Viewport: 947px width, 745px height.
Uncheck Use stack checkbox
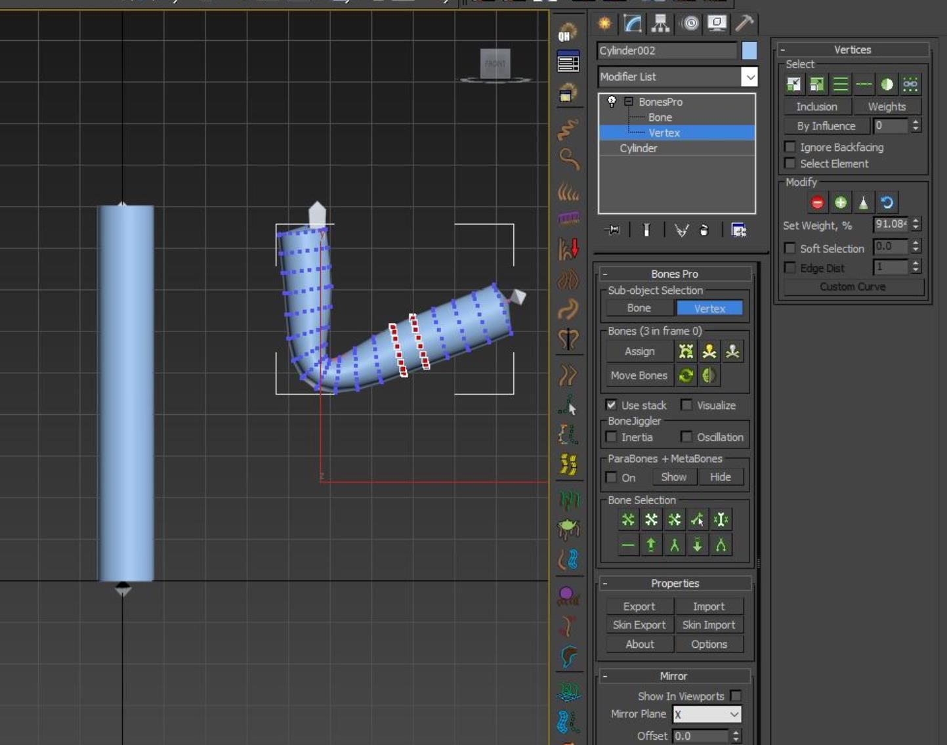[612, 405]
